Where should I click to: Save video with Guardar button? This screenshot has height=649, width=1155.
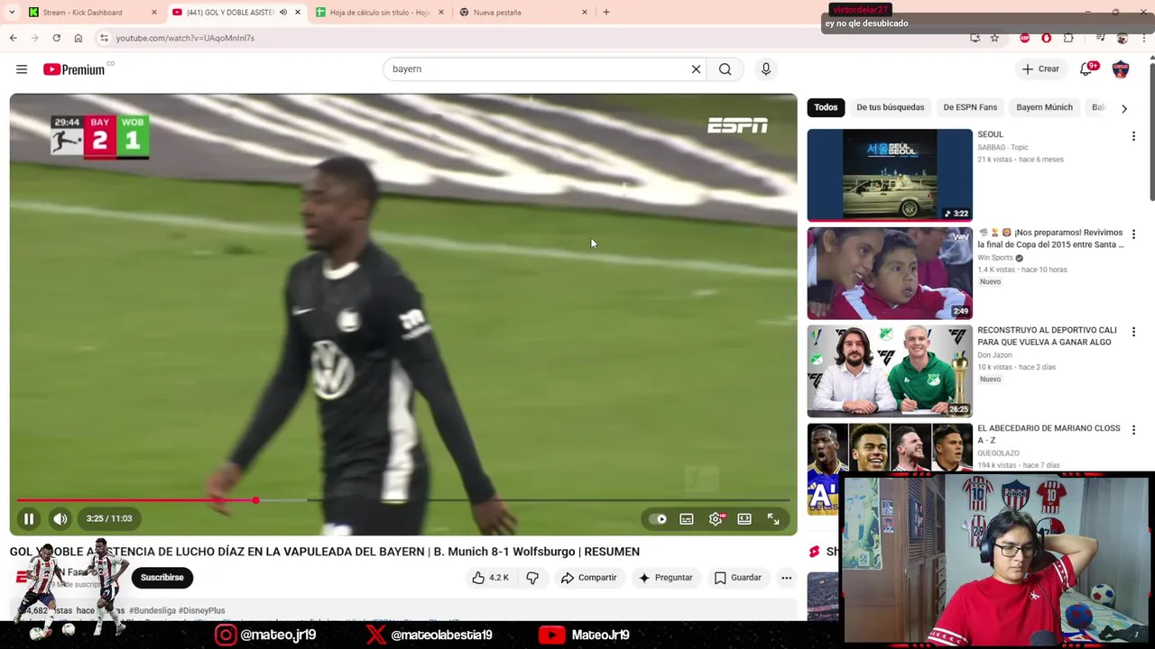point(738,578)
